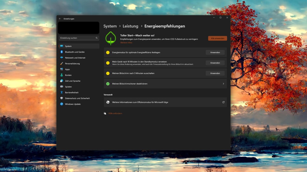Click Leistung in the breadcrumb
Viewport: 307px width, 172px height.
(x=130, y=26)
